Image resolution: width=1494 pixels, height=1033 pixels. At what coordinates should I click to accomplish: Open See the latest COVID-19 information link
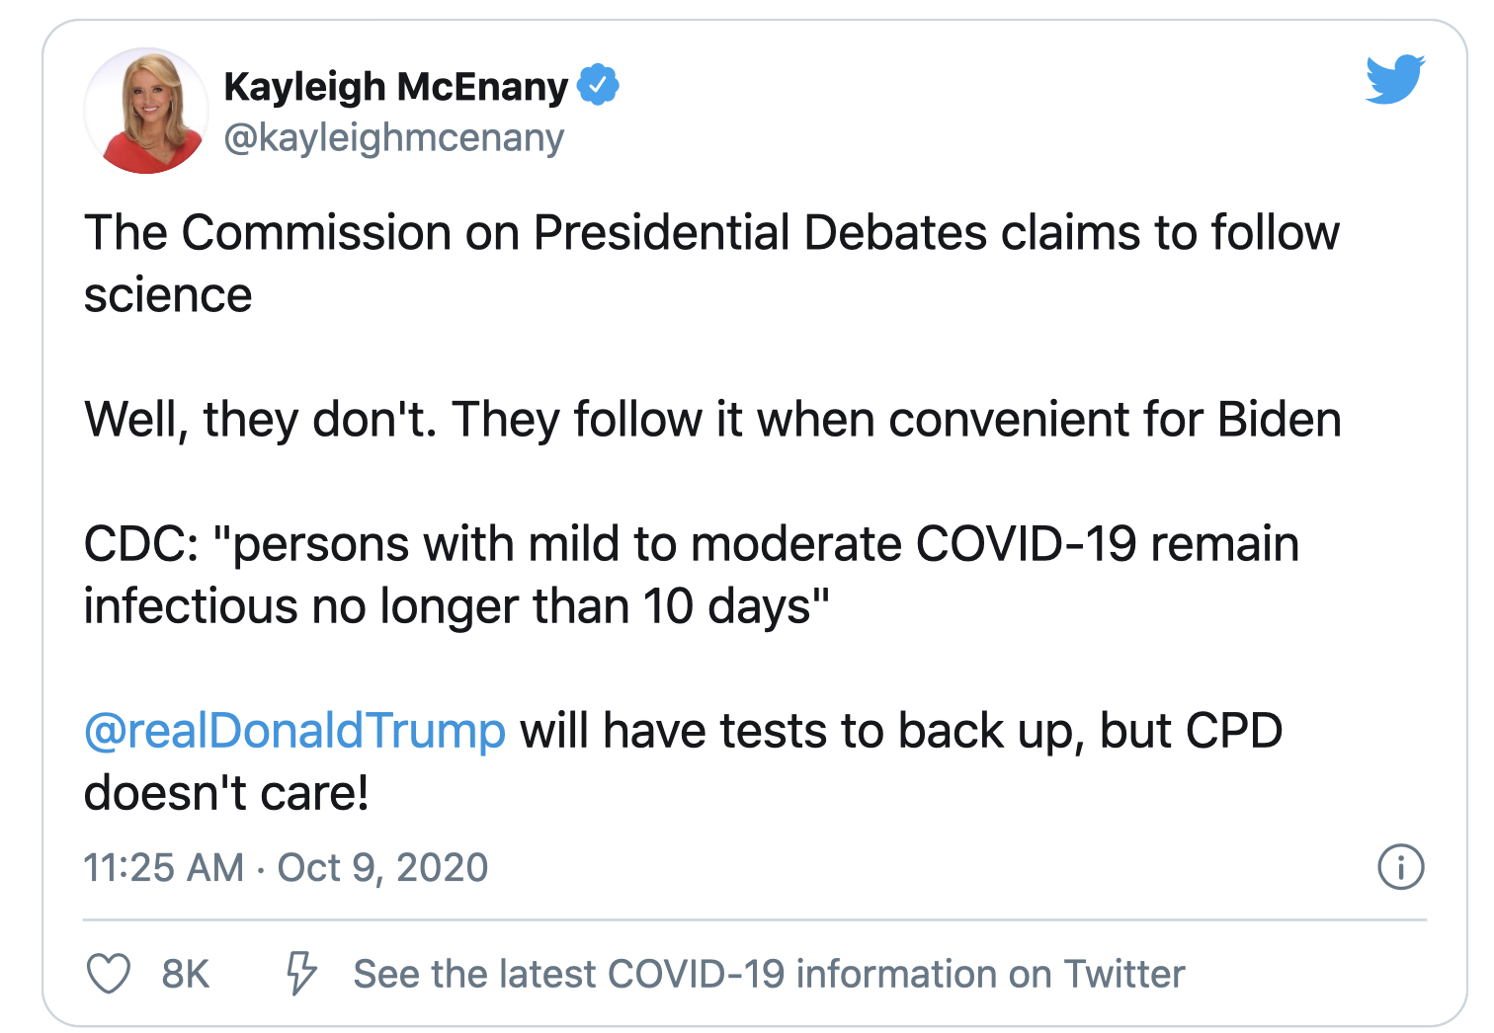pyautogui.click(x=769, y=974)
